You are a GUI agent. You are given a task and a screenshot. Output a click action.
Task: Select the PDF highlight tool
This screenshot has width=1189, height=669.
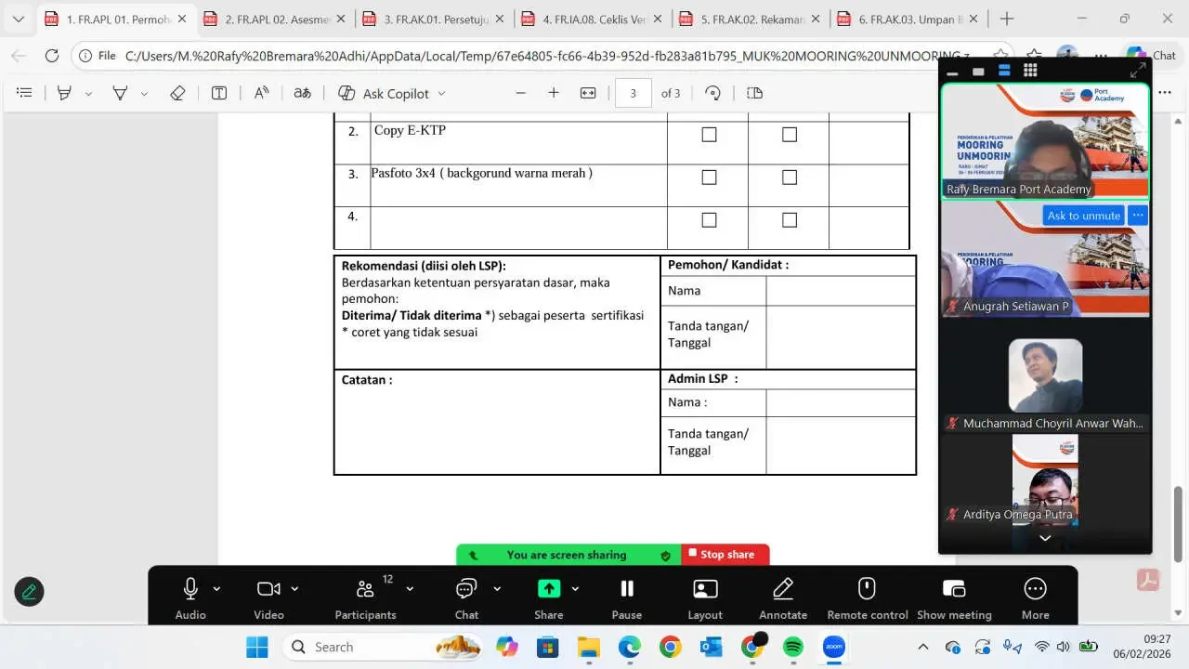pos(64,93)
